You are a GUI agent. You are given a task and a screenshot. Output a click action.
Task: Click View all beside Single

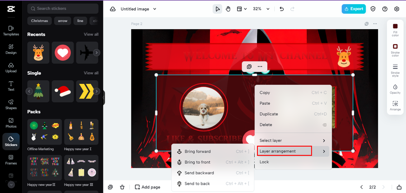pyautogui.click(x=91, y=73)
